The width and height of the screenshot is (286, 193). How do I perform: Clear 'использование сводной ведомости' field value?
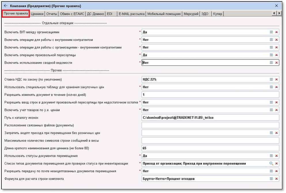click(276, 63)
